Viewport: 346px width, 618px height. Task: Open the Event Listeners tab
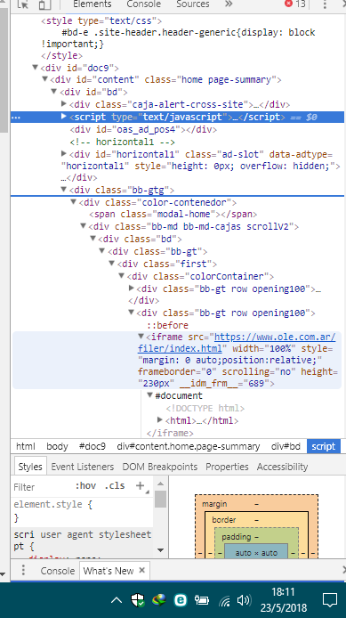click(x=82, y=467)
